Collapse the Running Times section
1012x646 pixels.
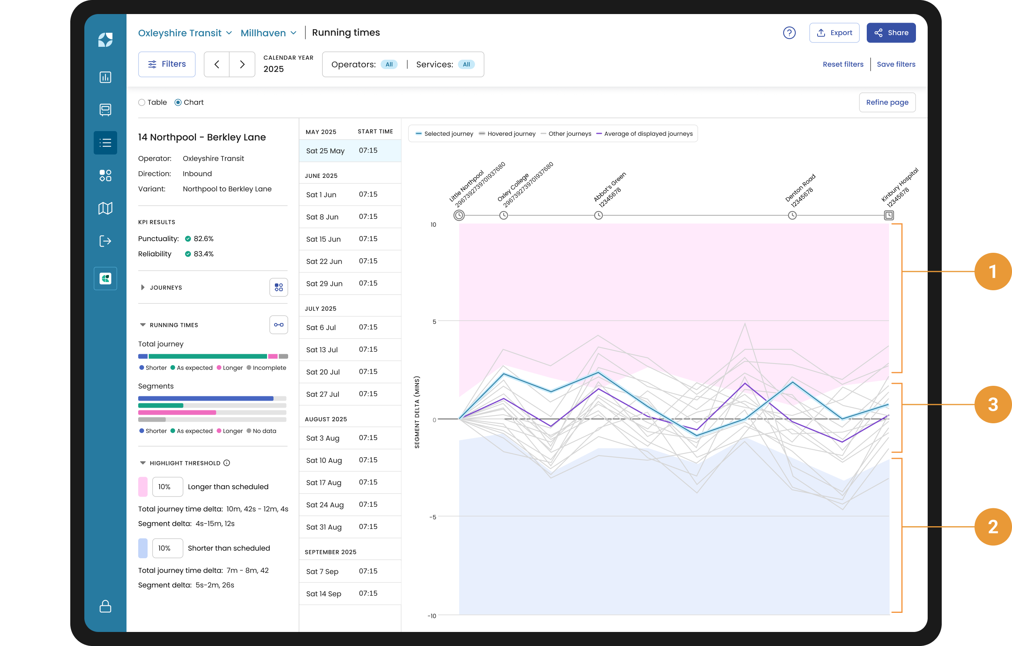tap(143, 325)
